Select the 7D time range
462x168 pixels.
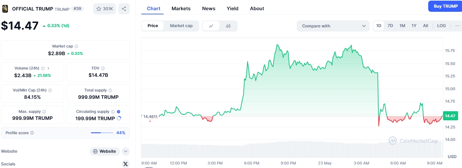[x=390, y=26]
